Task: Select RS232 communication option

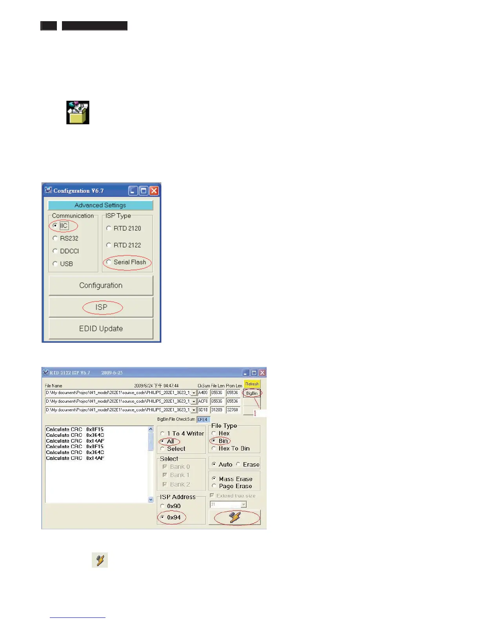Action: [65, 238]
